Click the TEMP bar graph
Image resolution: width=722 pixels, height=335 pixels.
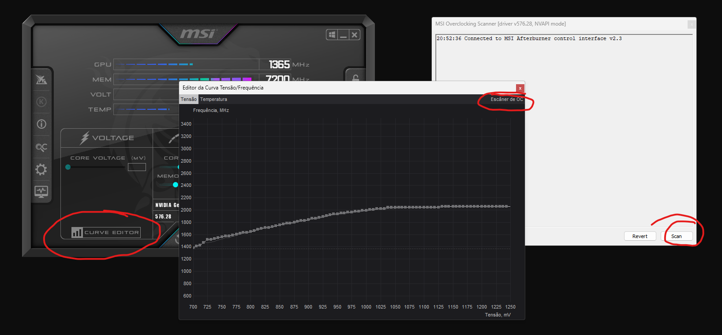(x=146, y=109)
